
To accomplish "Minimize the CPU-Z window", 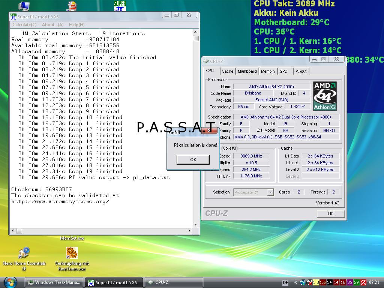I will 315,60.
